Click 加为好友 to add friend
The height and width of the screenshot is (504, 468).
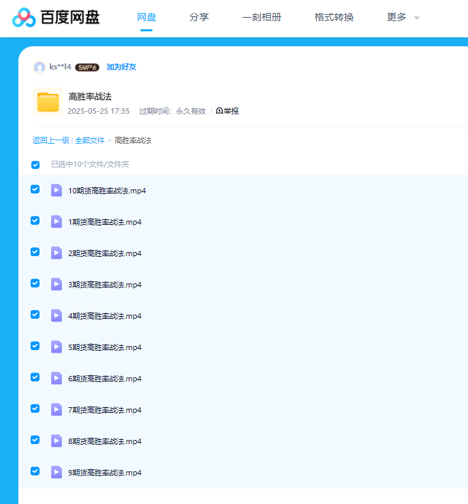coord(121,67)
